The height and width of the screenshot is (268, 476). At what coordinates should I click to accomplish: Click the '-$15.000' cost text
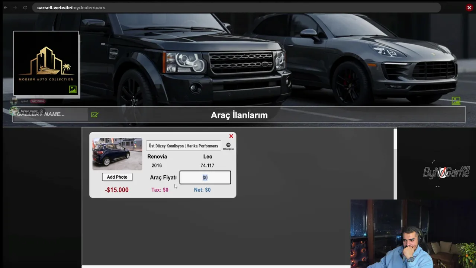[117, 190]
